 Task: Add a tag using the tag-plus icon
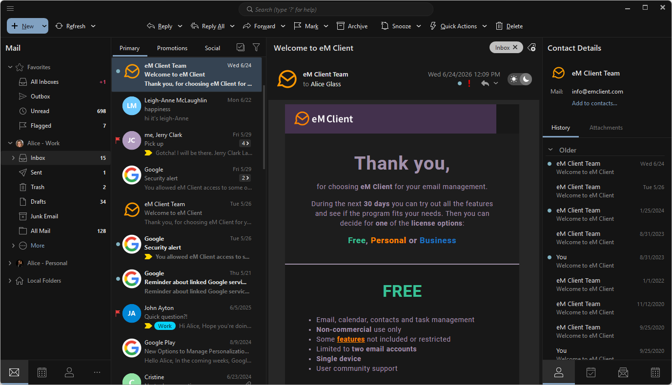[x=532, y=48]
